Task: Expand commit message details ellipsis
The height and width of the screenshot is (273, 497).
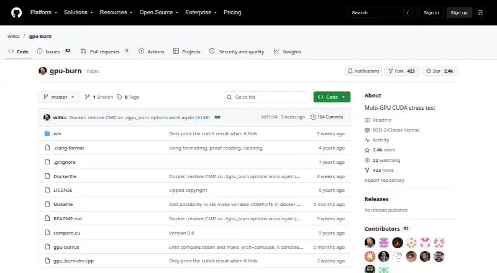Action: coord(217,117)
